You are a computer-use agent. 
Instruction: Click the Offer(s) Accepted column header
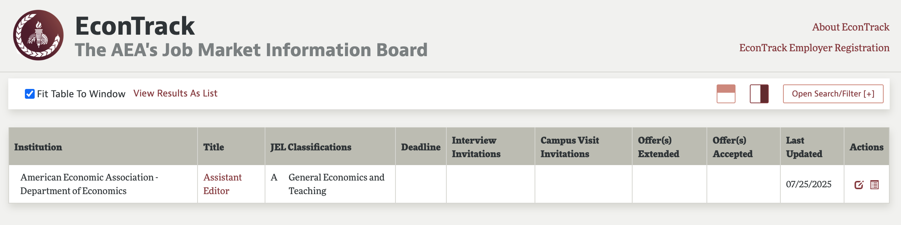click(732, 147)
